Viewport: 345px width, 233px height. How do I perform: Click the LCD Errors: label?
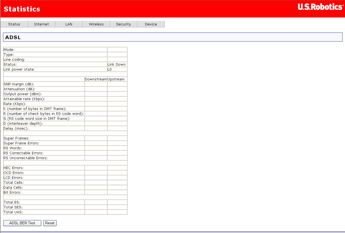[x=13, y=178]
